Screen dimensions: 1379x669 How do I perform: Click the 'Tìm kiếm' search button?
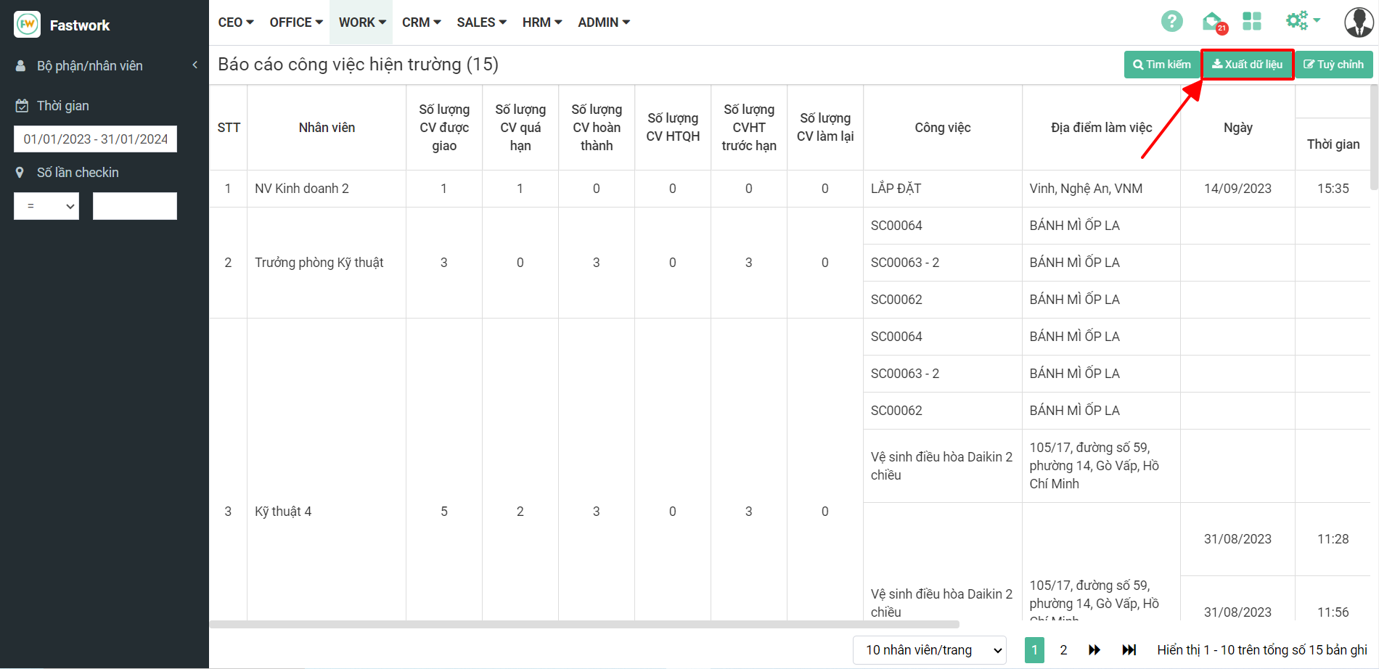(1161, 65)
